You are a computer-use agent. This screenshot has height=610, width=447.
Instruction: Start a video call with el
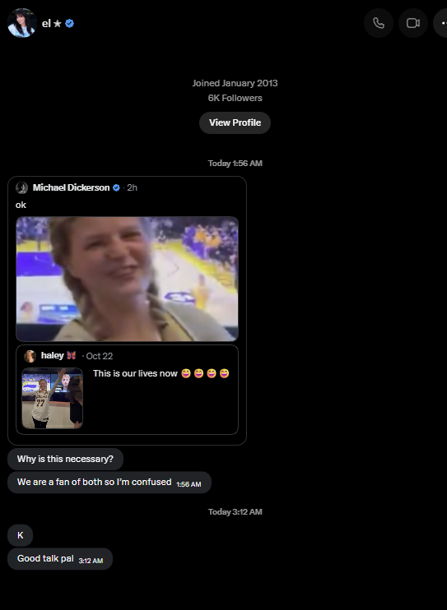coord(413,23)
